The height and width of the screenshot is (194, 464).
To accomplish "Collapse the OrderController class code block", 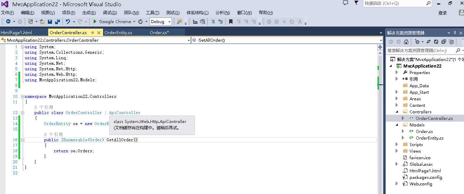I will 22,113.
